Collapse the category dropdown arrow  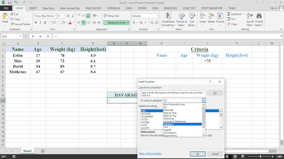(x=203, y=100)
